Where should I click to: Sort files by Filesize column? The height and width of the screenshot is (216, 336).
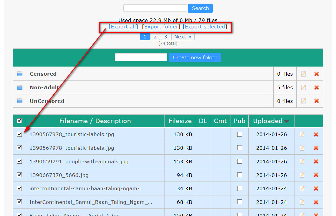tap(180, 121)
